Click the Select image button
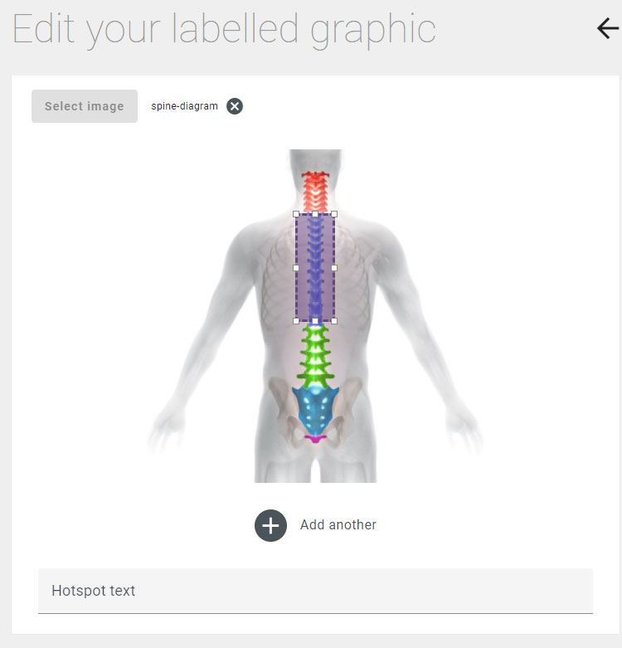Image resolution: width=622 pixels, height=648 pixels. tap(85, 106)
